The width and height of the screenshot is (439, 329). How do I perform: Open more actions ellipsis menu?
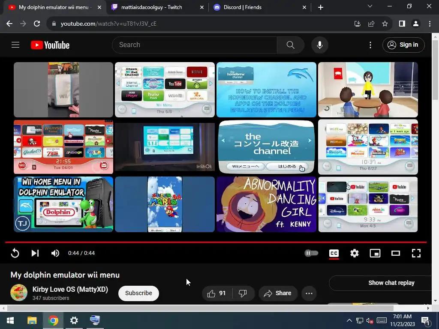click(x=309, y=293)
